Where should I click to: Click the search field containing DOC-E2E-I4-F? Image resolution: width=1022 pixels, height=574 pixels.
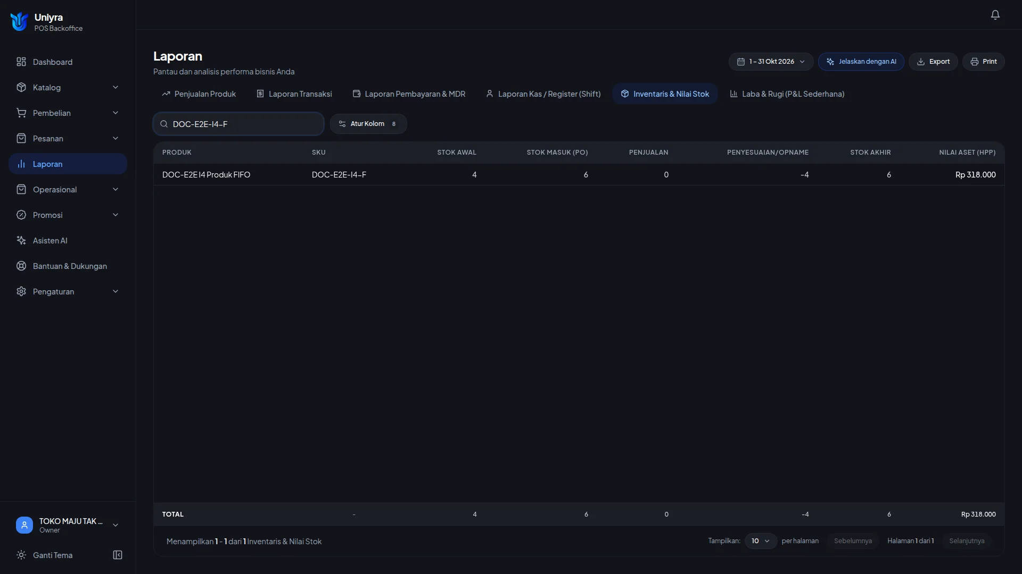[x=238, y=124]
